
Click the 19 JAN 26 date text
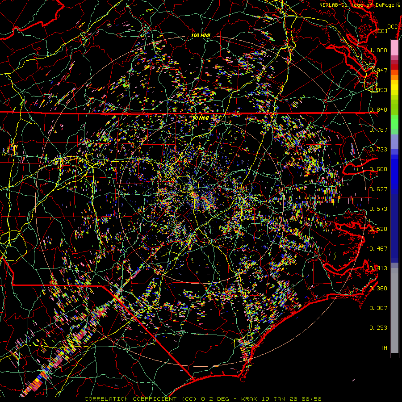tap(280, 399)
